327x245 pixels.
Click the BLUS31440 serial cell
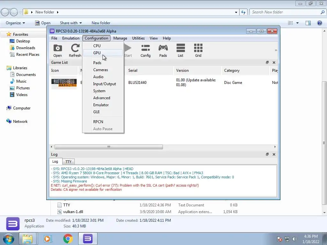click(137, 83)
